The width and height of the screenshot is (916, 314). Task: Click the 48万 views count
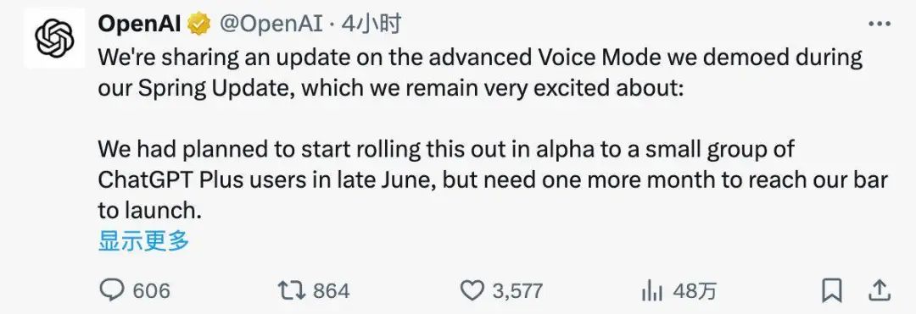pos(694,290)
